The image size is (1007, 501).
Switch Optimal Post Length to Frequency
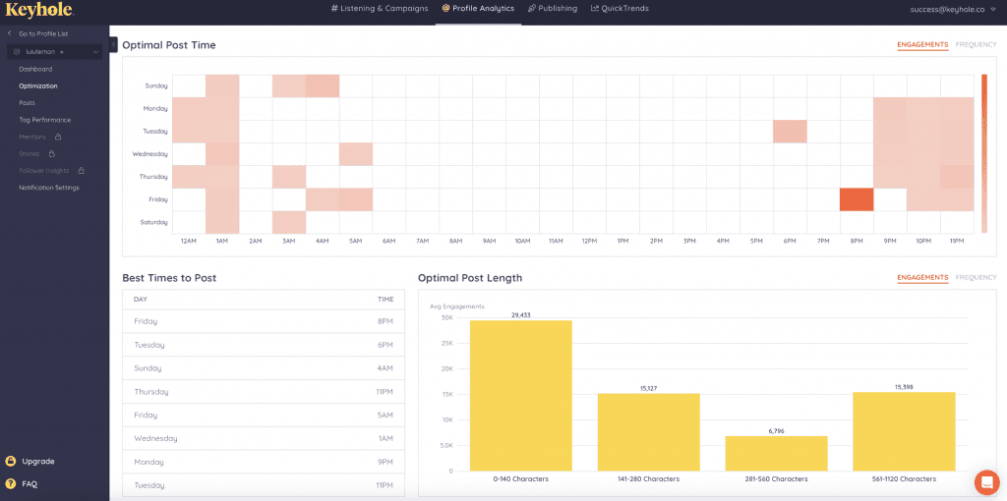[x=976, y=277]
